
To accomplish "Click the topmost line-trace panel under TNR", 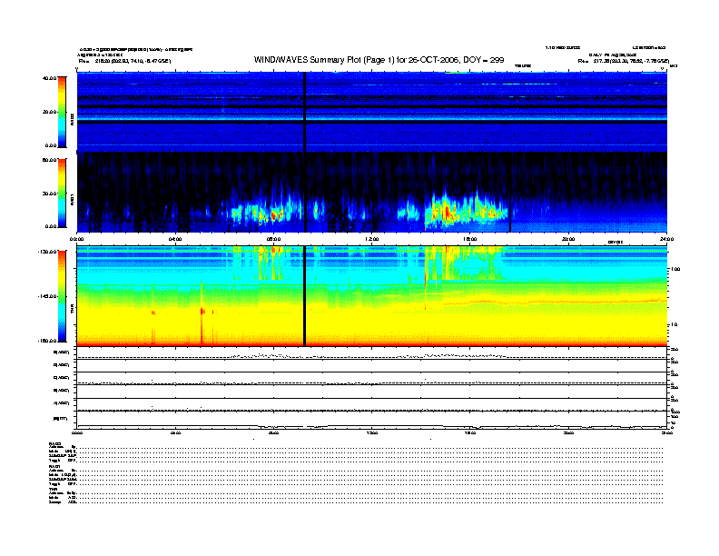I will (372, 353).
